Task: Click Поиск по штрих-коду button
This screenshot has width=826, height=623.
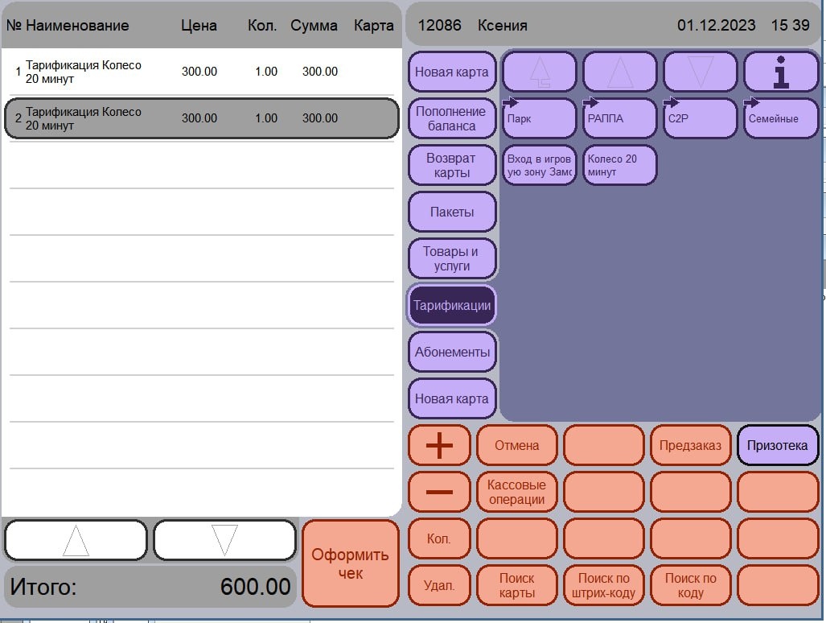Action: [604, 586]
